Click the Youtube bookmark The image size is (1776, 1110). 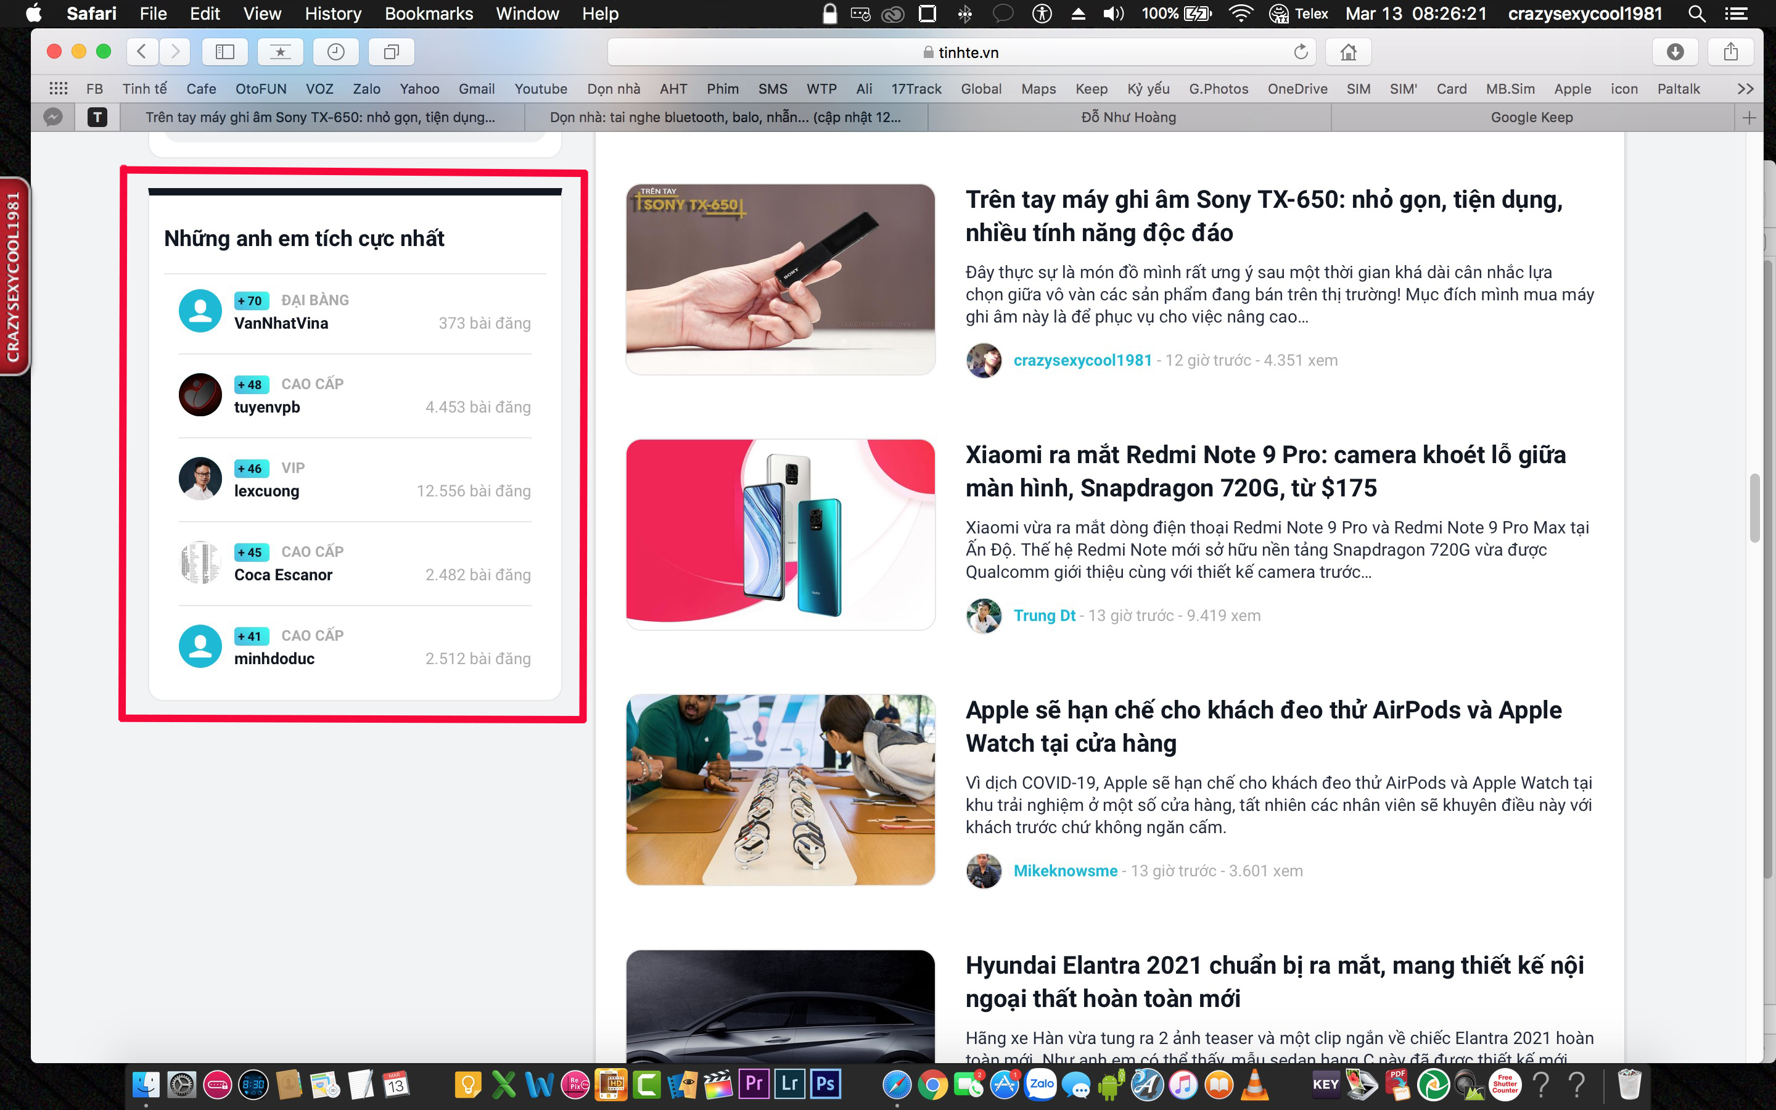coord(540,89)
